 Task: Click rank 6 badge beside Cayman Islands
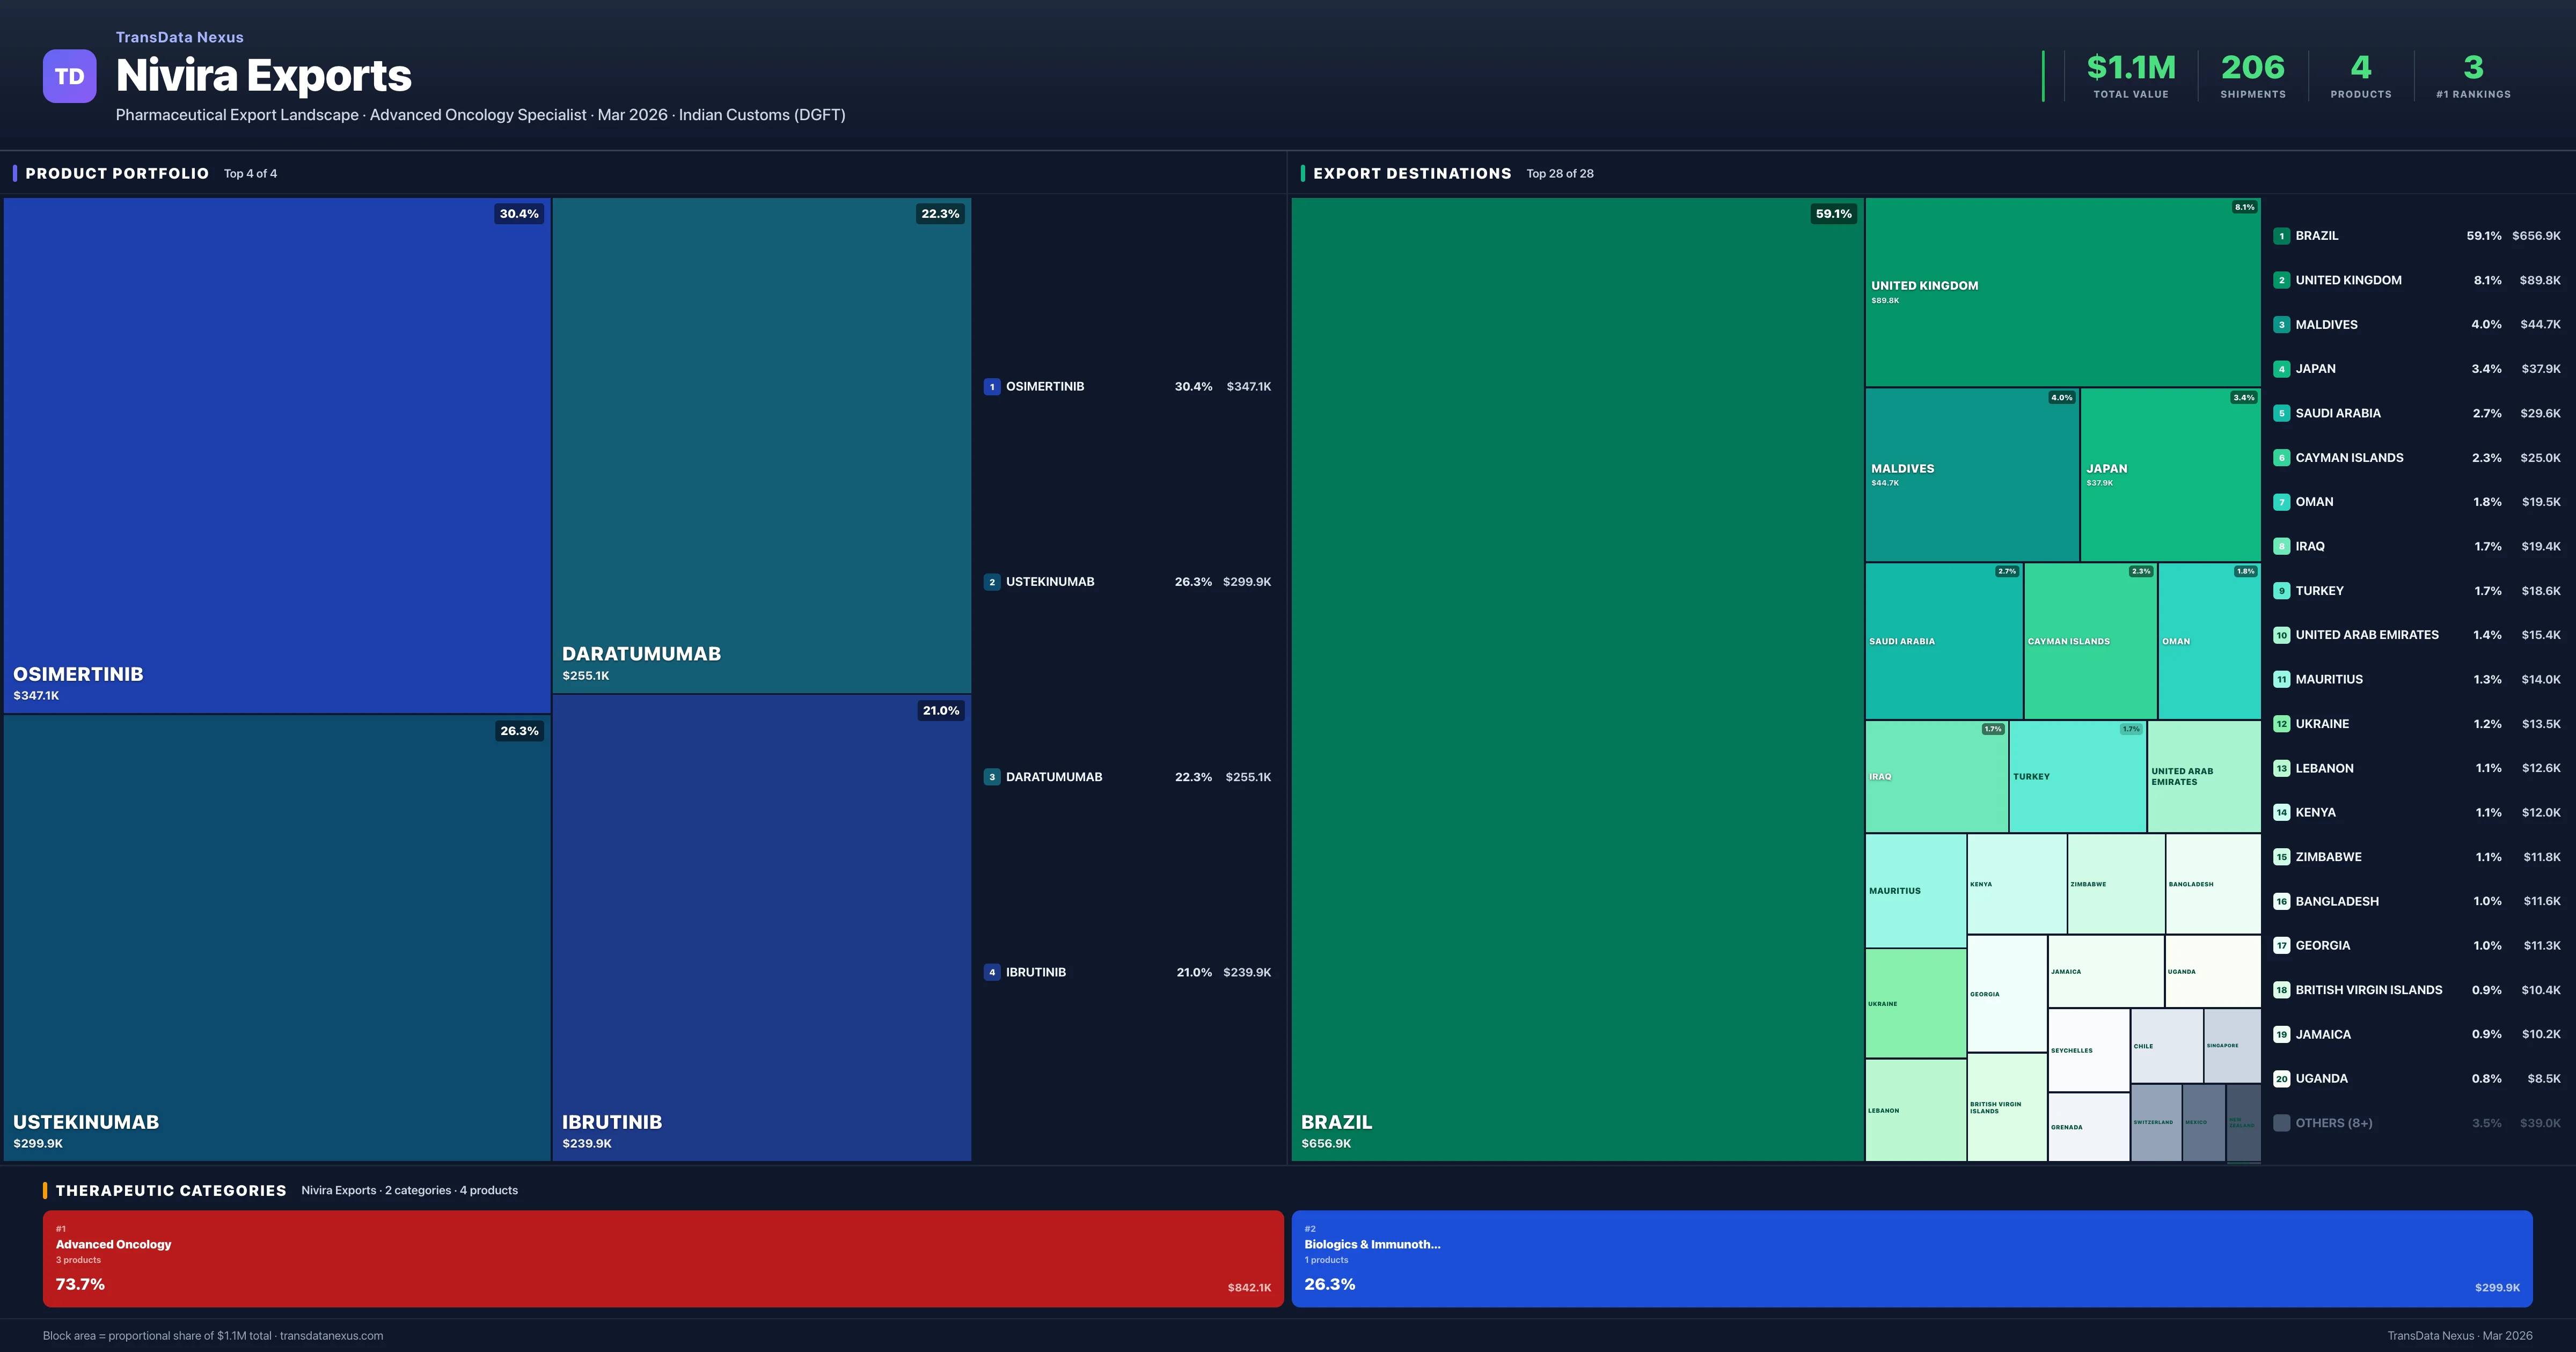click(2281, 458)
